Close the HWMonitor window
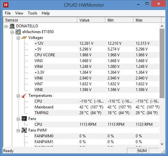168x156 pixels. 158,4
